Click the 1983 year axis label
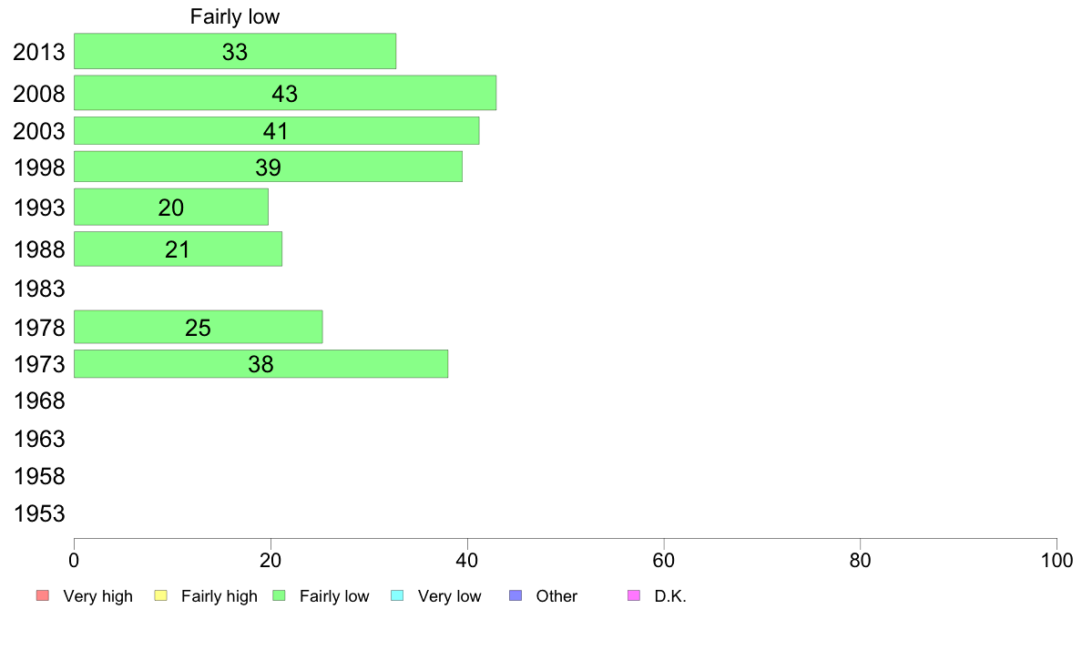 tap(39, 289)
